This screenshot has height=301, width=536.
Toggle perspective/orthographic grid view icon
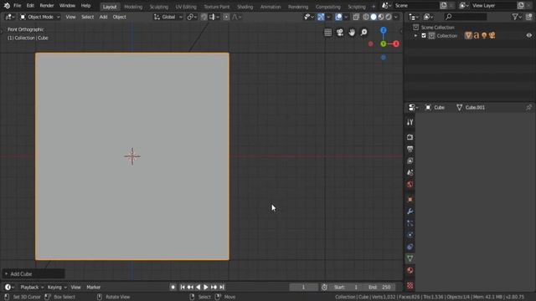(327, 33)
